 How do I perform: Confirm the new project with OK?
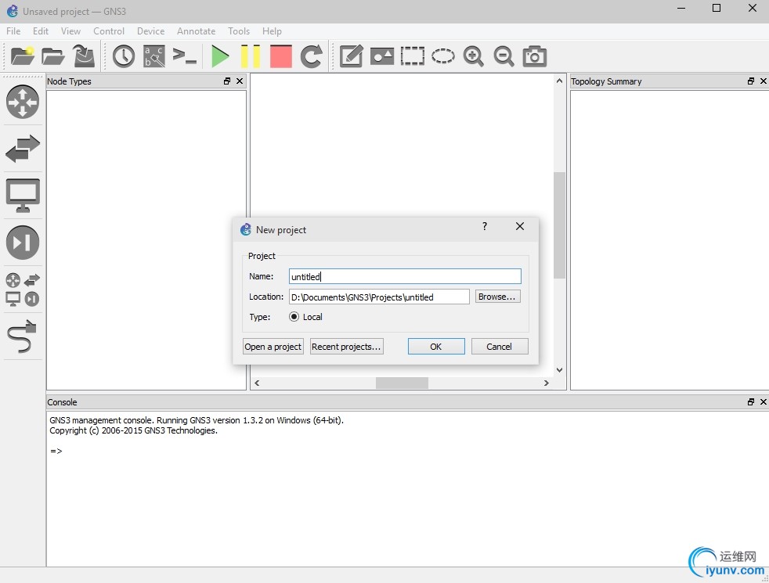pos(436,347)
